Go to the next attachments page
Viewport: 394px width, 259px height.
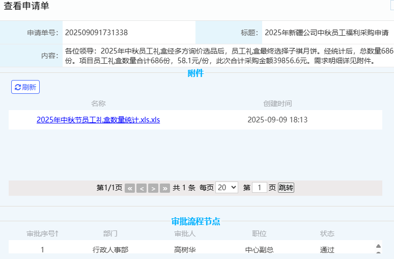coord(153,188)
